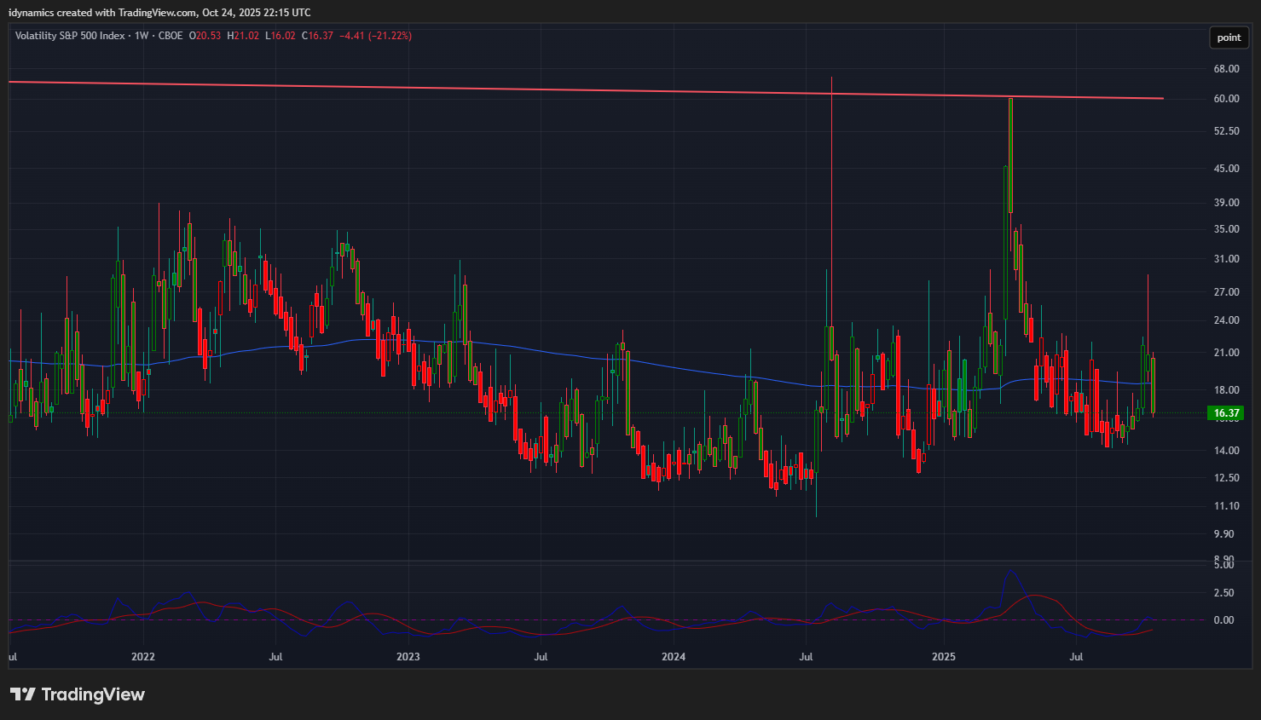Click the −4.41 (−21.22%) change readout
Screen dimensions: 1261x720
(x=375, y=36)
